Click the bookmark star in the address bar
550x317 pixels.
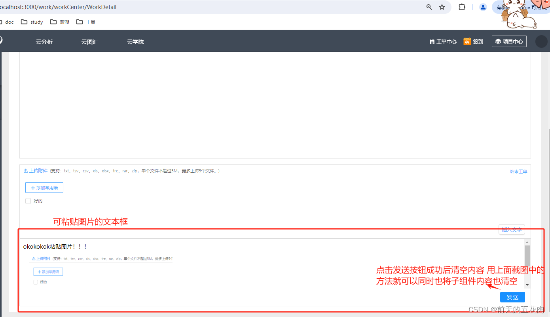tap(442, 7)
